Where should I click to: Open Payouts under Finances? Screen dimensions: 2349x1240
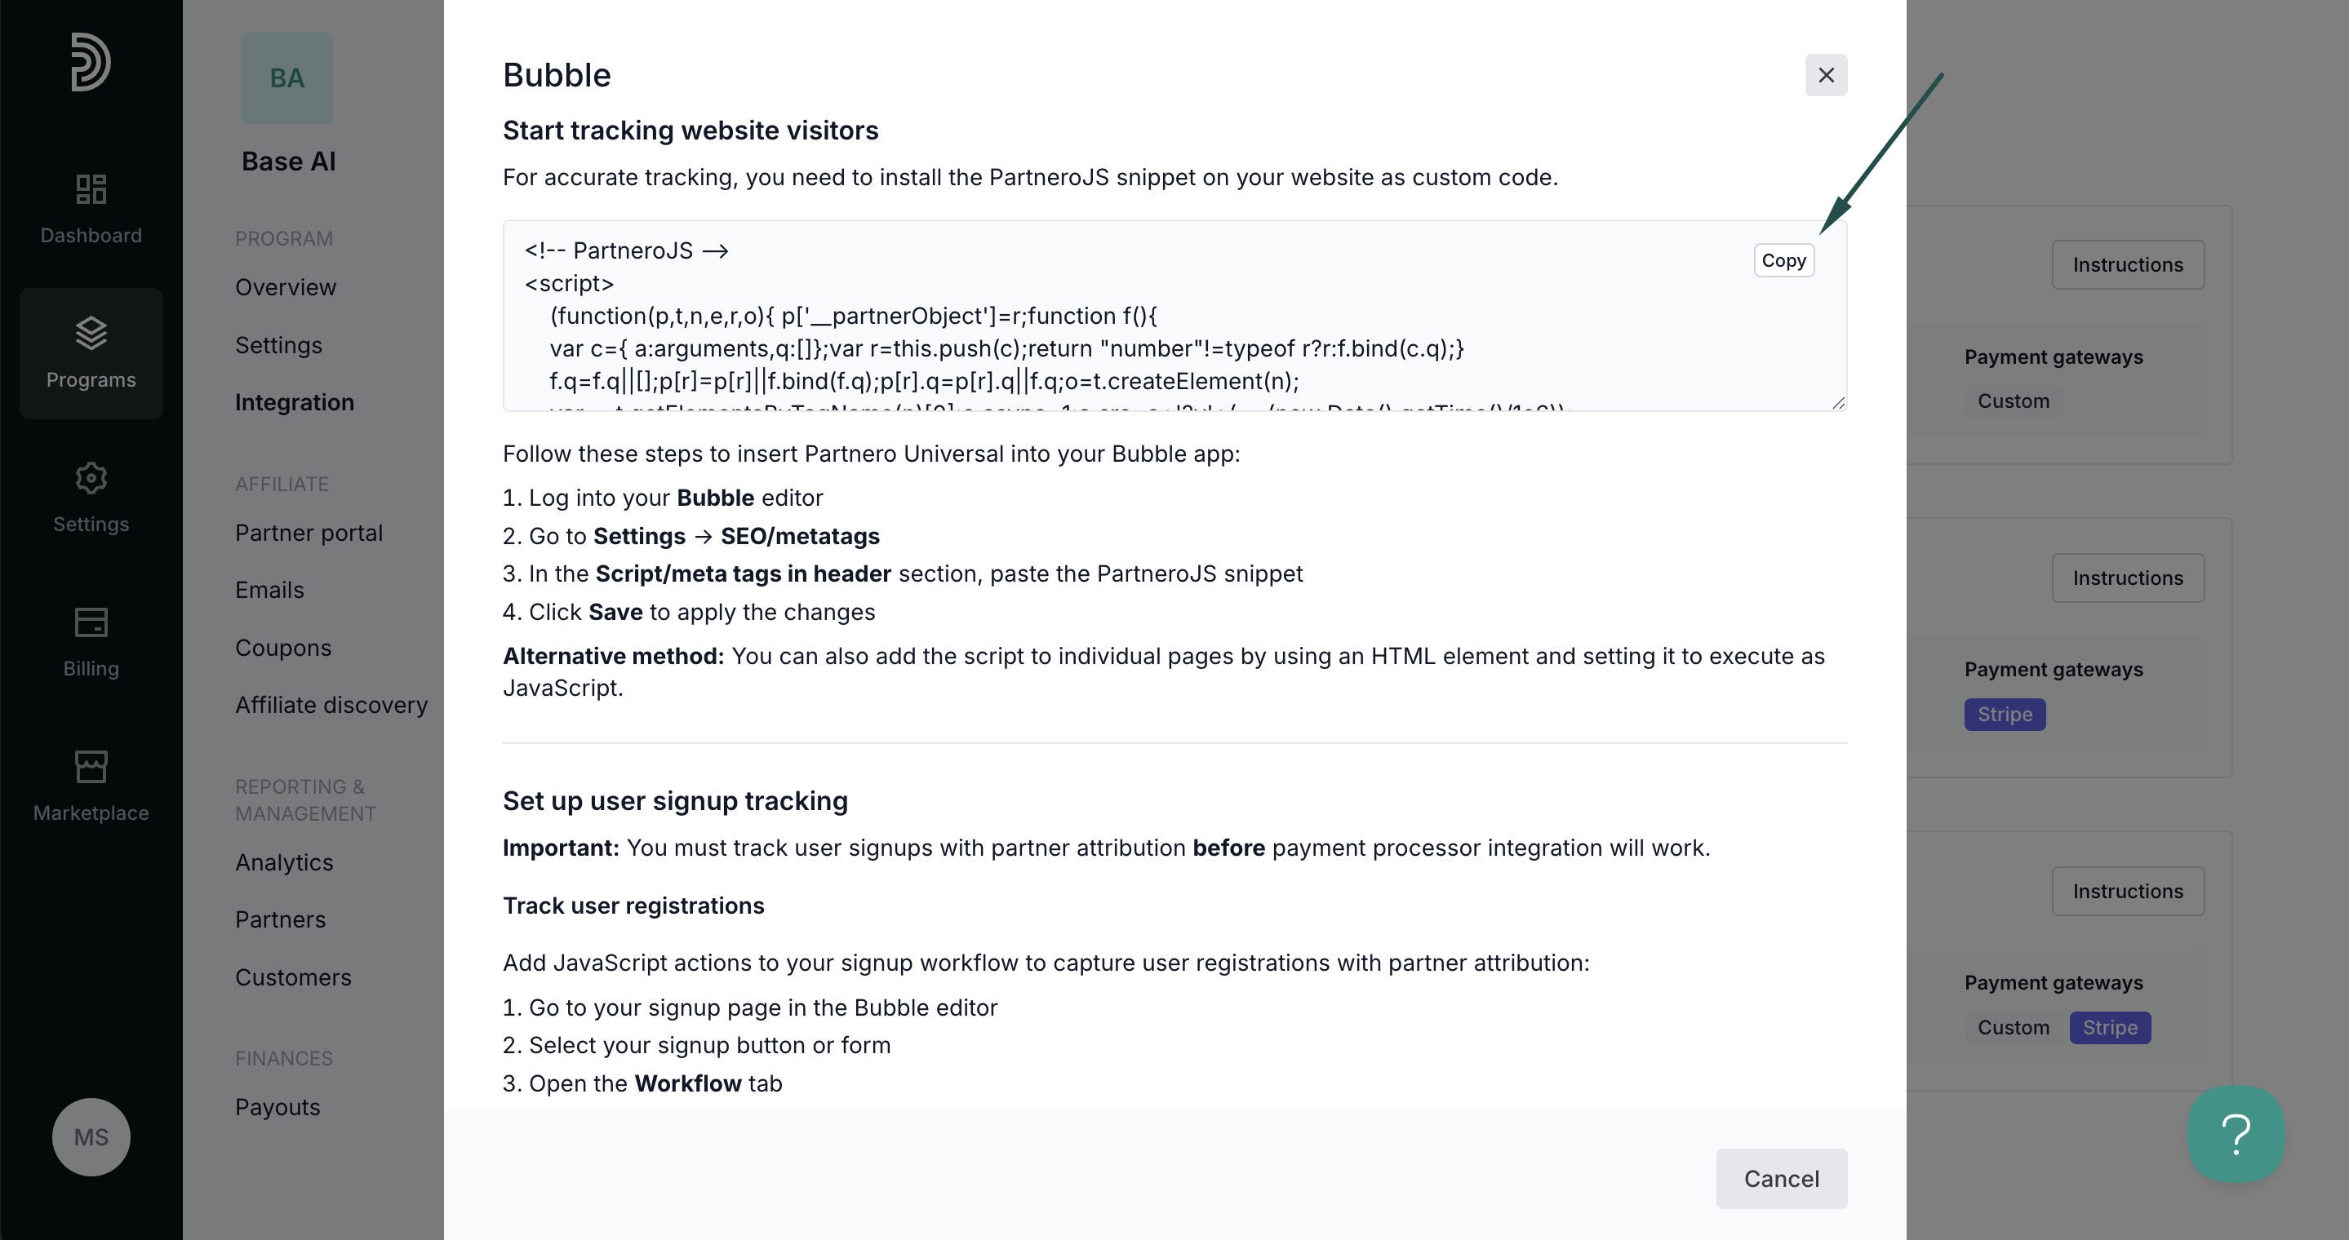[x=278, y=1107]
